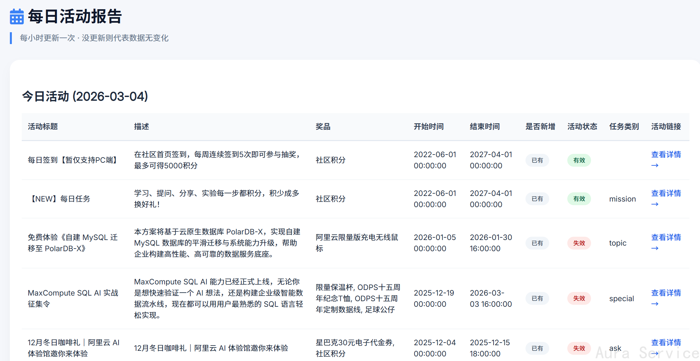Click the 社区积分 prize in 【NEW】每日任务 row
The image size is (700, 361).
tap(331, 199)
